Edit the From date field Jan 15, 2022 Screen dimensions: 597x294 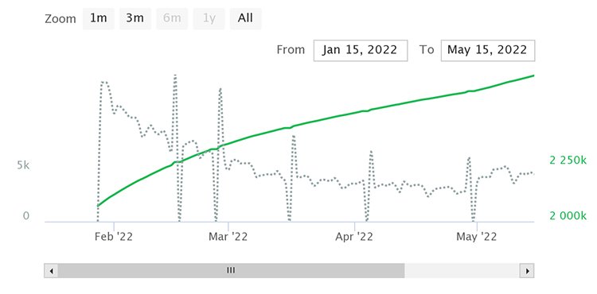[x=360, y=50]
